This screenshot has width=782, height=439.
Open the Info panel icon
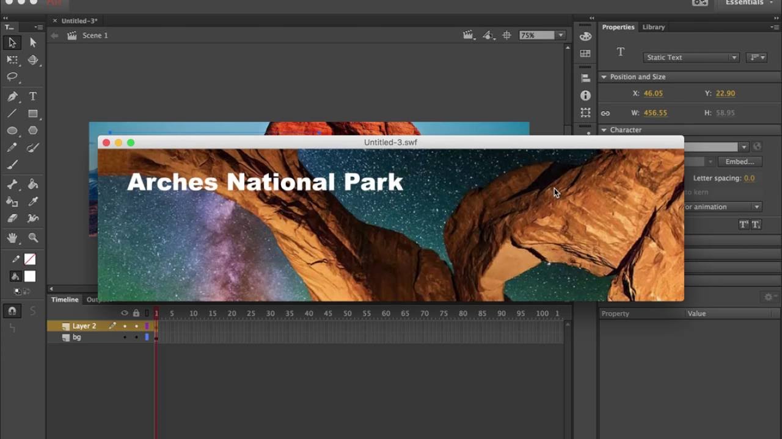(x=585, y=96)
